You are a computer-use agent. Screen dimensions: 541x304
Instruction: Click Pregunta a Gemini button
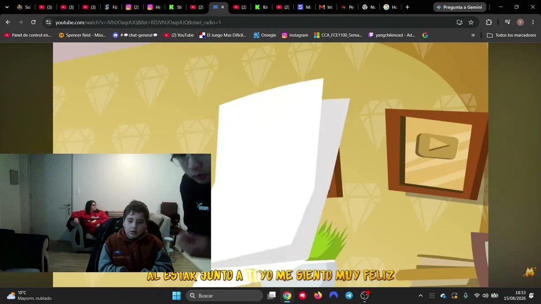coord(459,7)
